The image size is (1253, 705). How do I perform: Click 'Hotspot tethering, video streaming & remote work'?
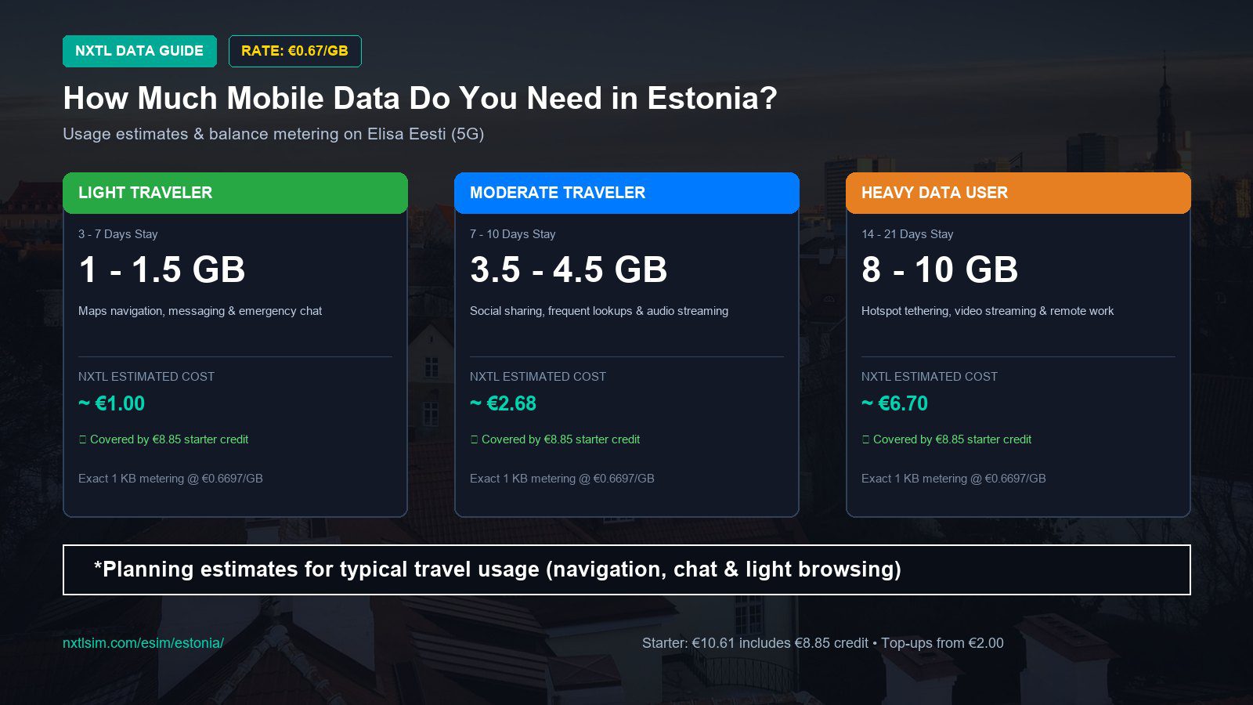tap(988, 311)
